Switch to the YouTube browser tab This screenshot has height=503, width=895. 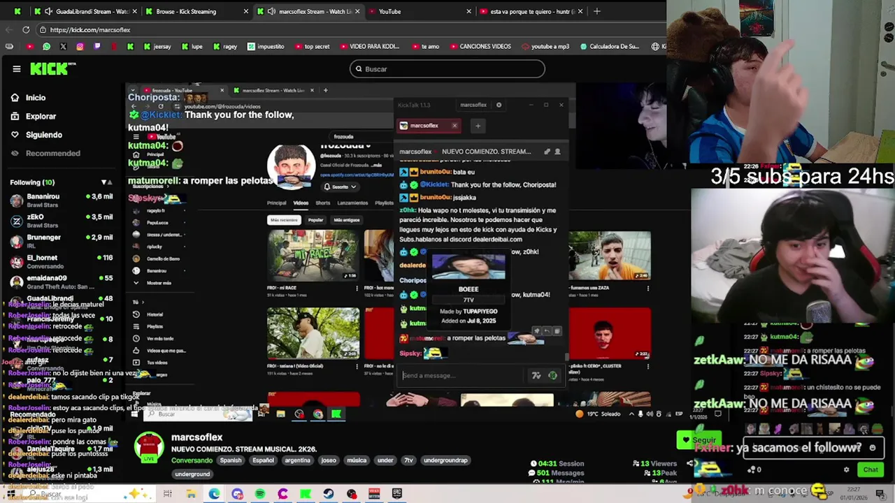coord(420,11)
